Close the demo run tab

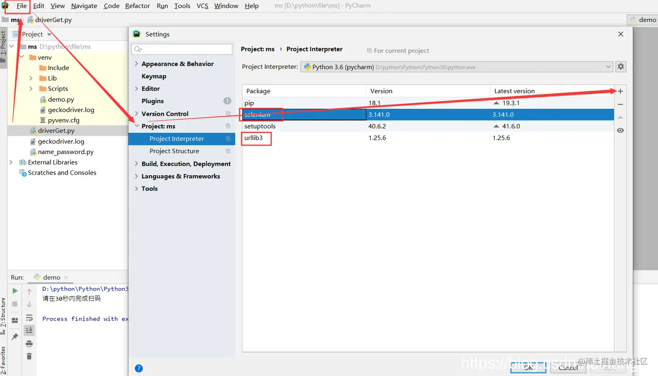coord(66,278)
